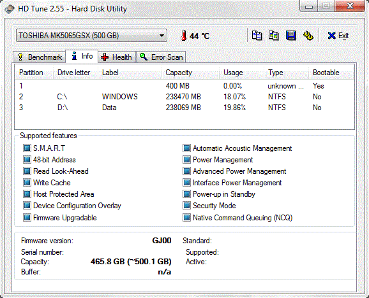Image resolution: width=369 pixels, height=298 pixels.
Task: Toggle the Device Configuration Overlay checkbox
Action: (x=27, y=206)
